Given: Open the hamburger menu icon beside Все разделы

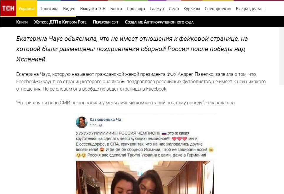Looking at the screenshot, I should (x=263, y=9).
